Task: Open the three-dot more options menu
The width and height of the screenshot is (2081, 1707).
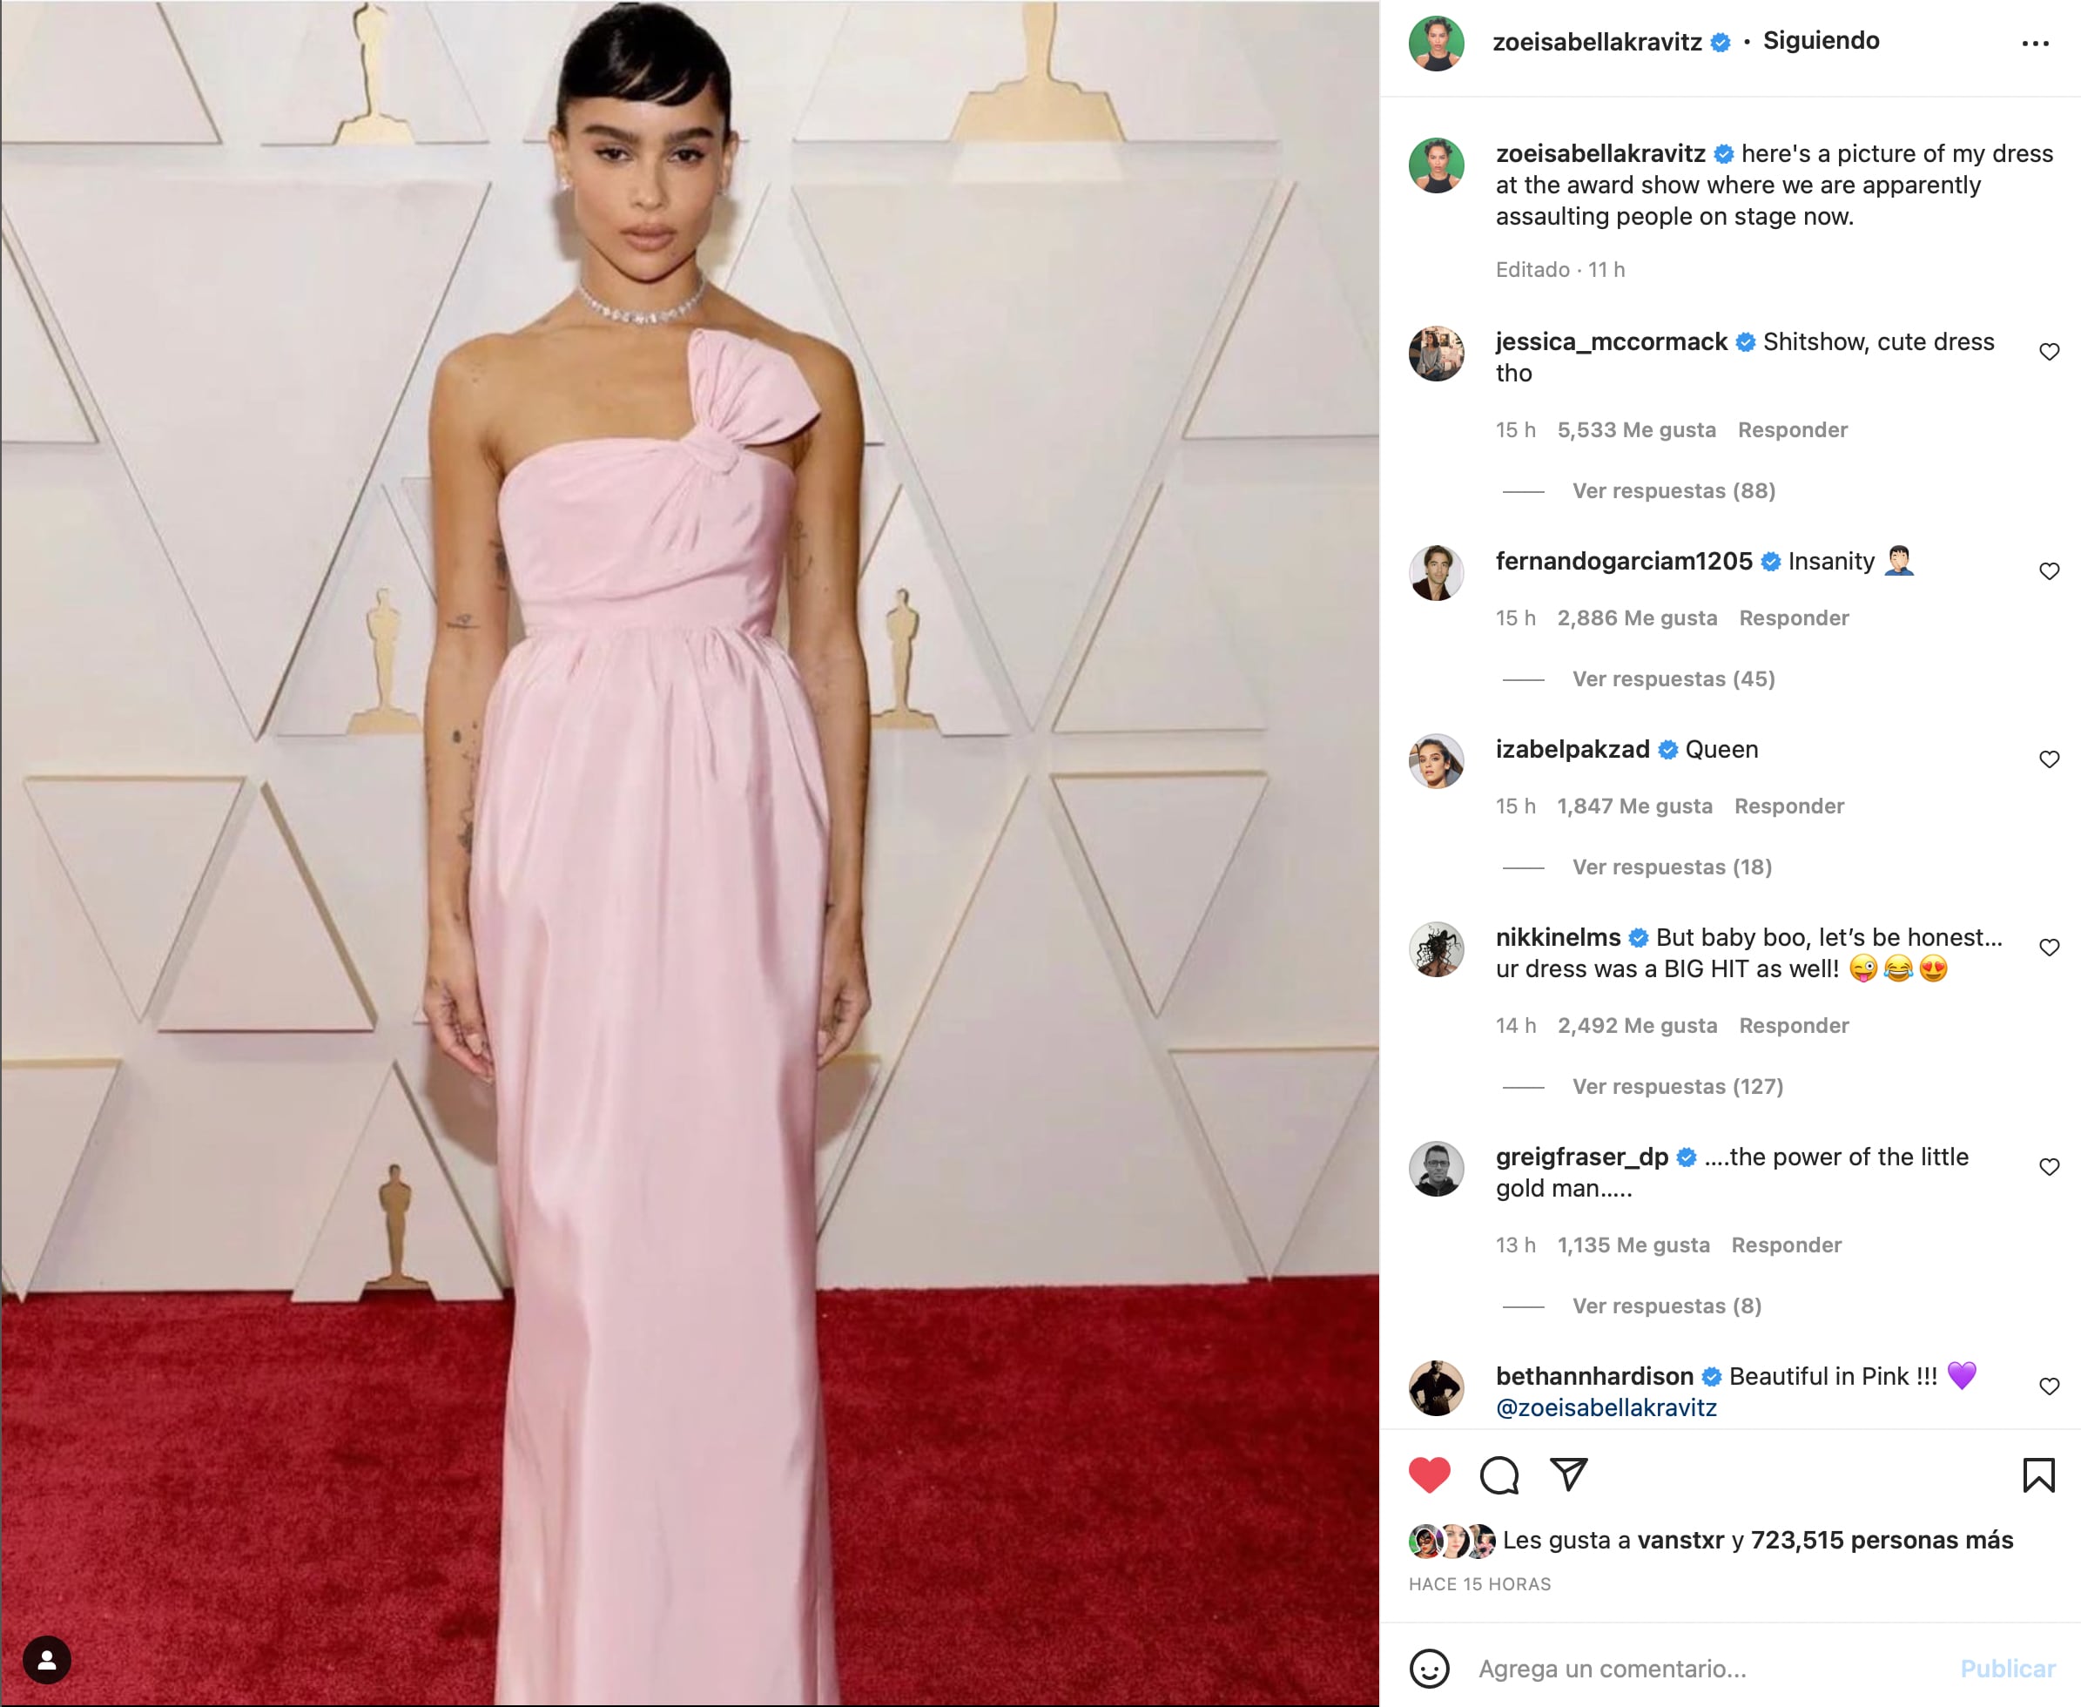Action: (x=2035, y=44)
